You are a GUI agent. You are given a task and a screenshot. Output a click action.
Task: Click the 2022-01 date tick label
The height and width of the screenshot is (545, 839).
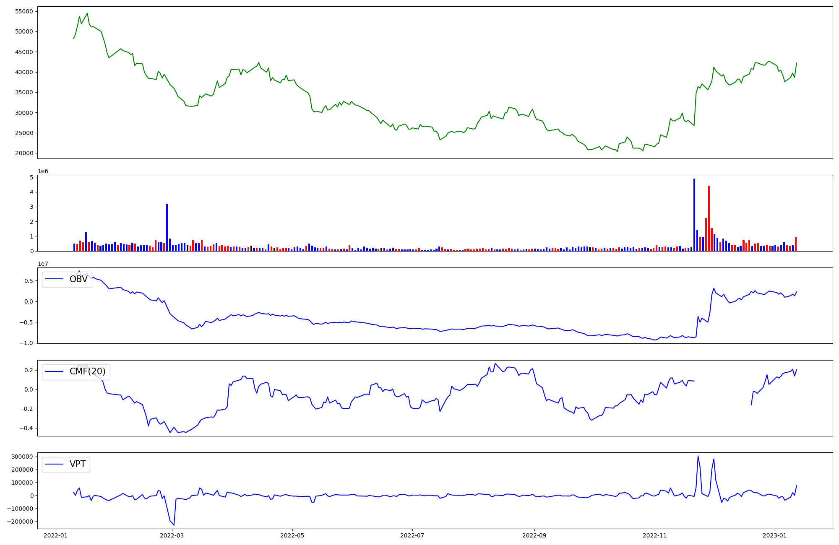[55, 535]
